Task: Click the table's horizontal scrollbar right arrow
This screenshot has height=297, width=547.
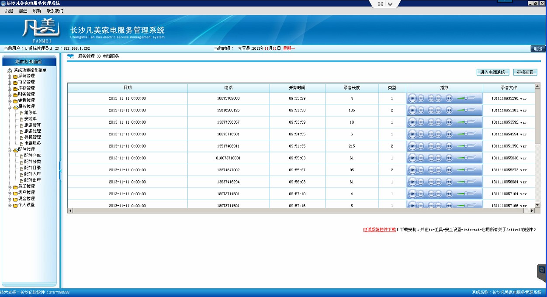Action: pos(532,211)
